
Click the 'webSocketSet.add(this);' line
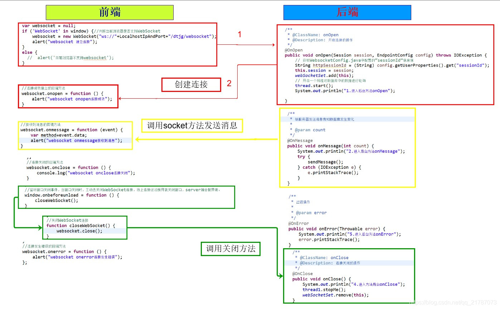tap(324, 75)
